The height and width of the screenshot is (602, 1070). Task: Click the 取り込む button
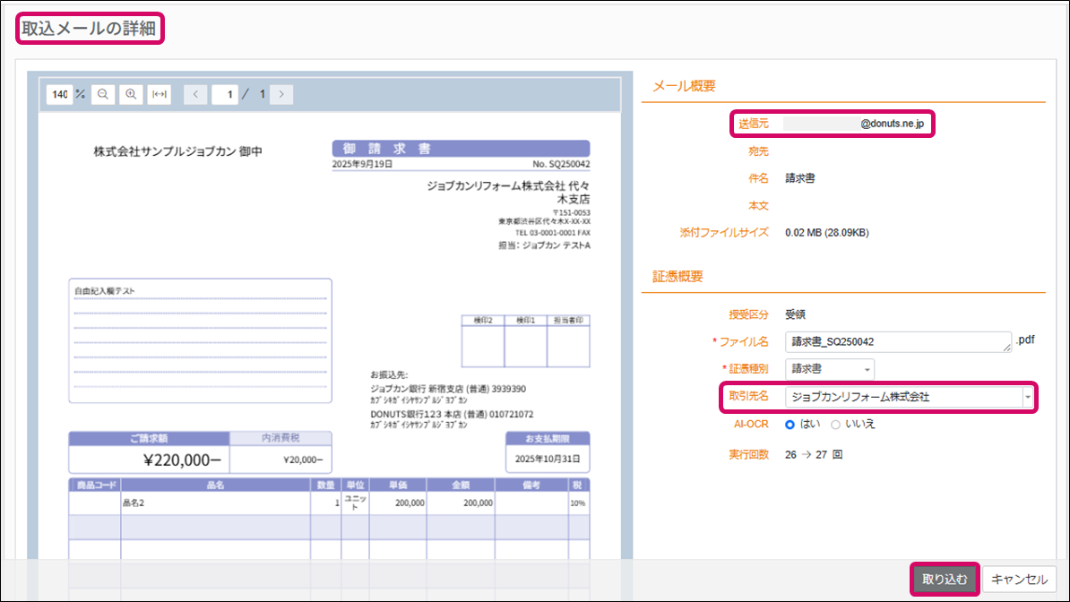[945, 580]
